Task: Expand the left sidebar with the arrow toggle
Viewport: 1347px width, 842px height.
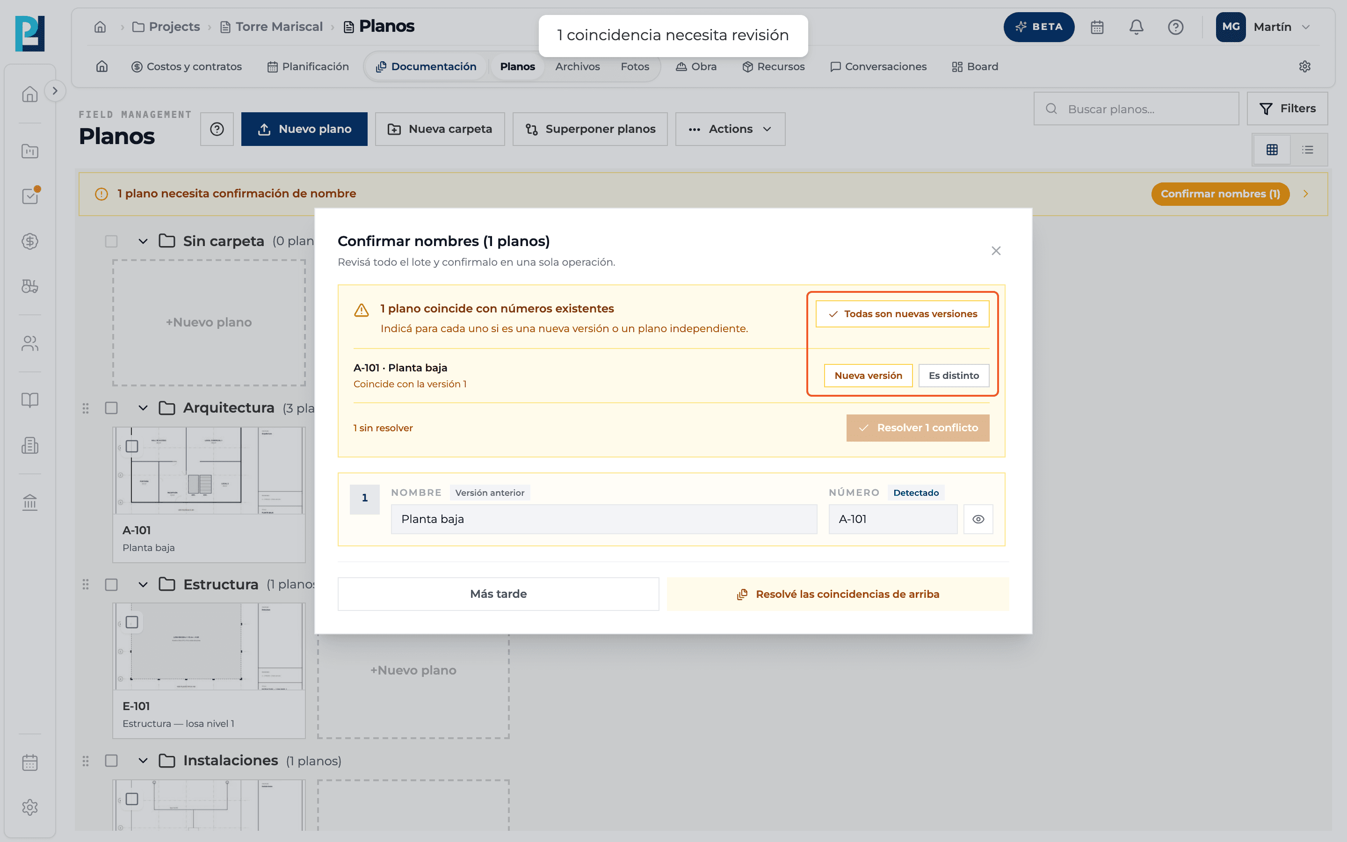Action: 55,91
